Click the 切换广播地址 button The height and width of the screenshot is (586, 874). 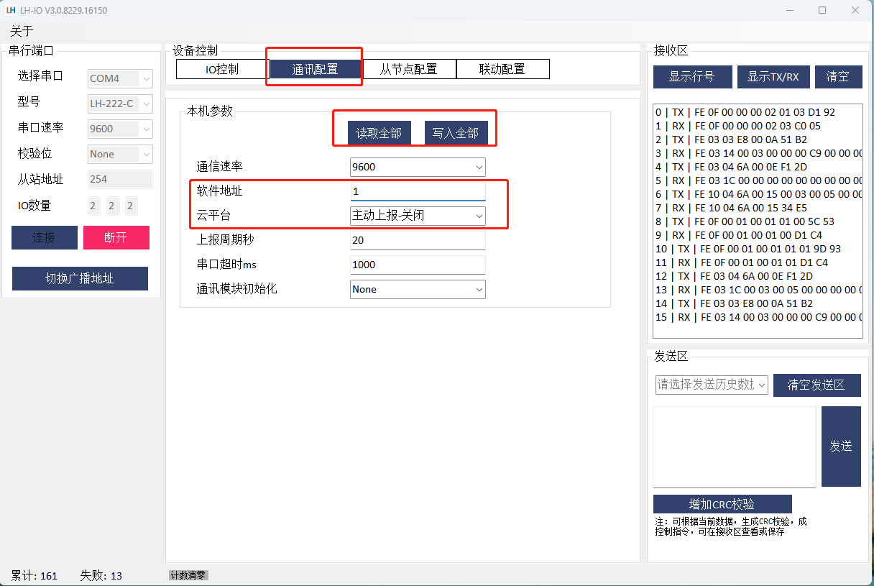click(80, 278)
